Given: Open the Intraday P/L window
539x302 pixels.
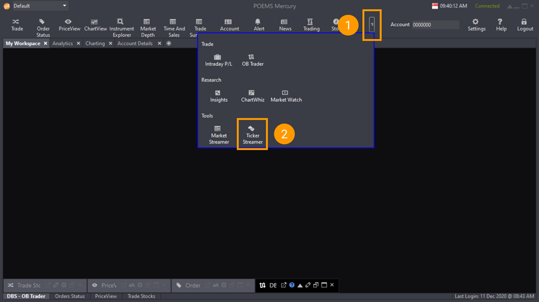Looking at the screenshot, I should (218, 60).
